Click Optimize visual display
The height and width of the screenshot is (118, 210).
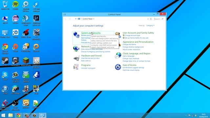(131, 70)
